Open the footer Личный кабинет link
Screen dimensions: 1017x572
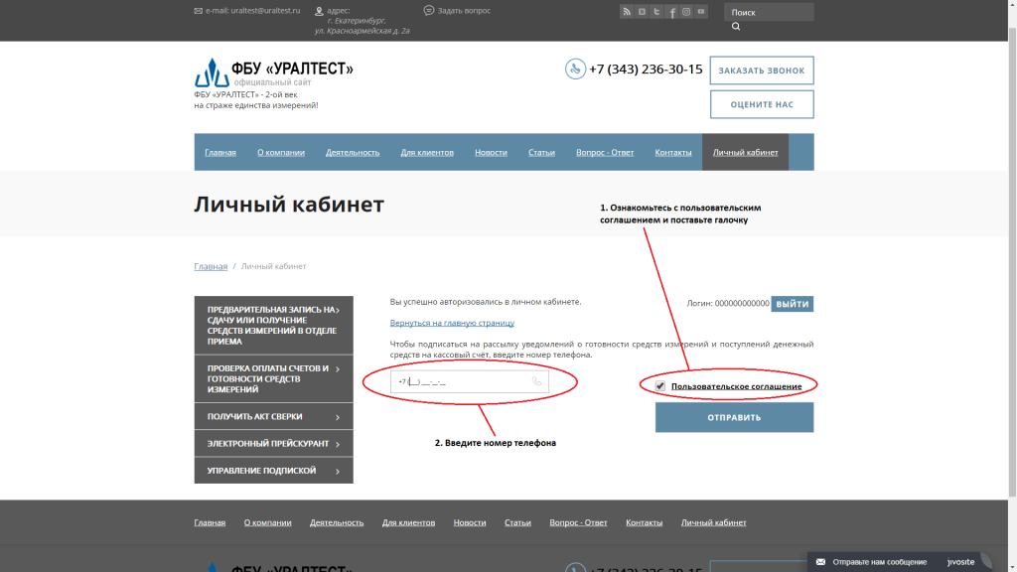713,522
